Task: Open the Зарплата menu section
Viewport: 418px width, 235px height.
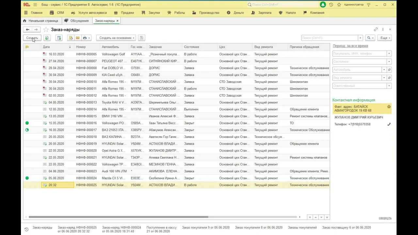Action: pyautogui.click(x=261, y=13)
